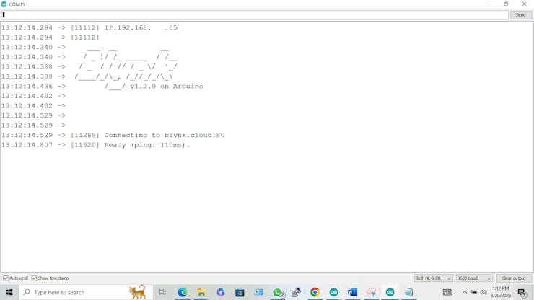Open WhatsApp from the taskbar

[x=278, y=292]
